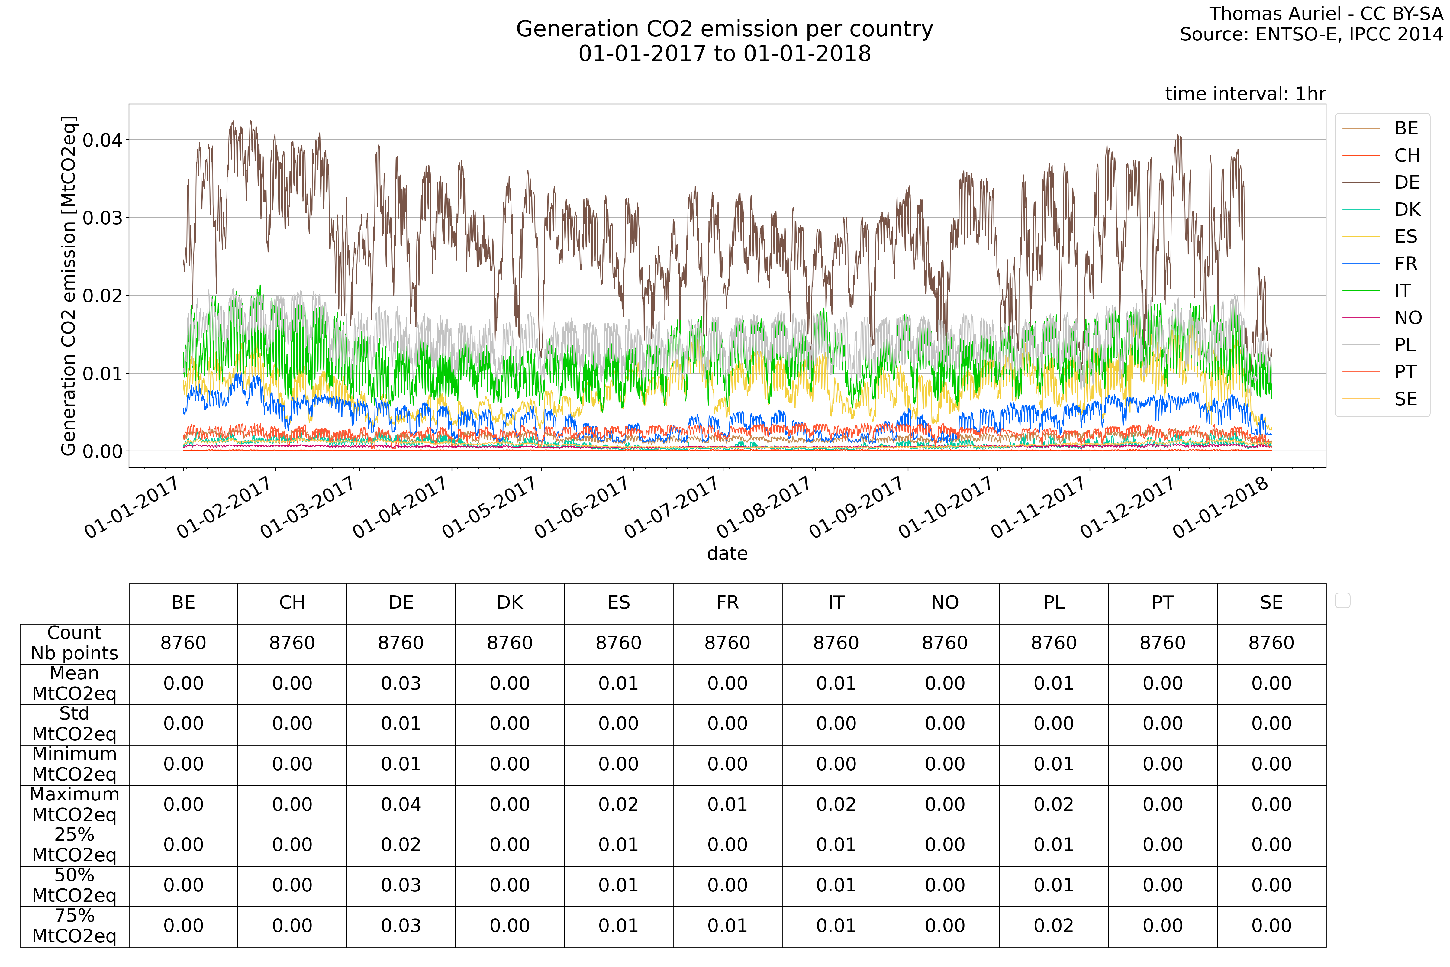1450x967 pixels.
Task: Click the DE legend line swatch
Action: click(1361, 183)
